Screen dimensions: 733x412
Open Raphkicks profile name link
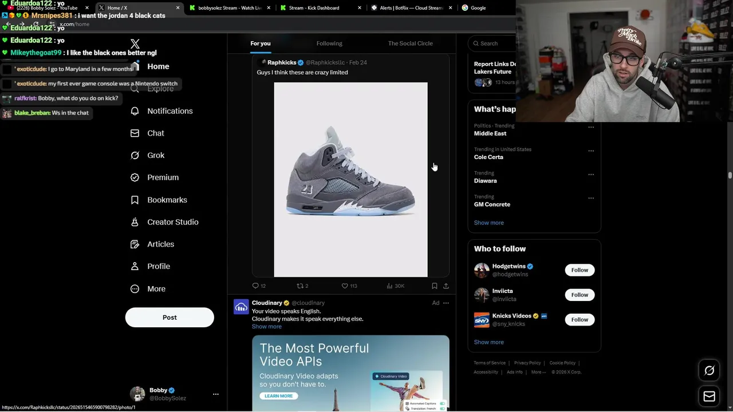pyautogui.click(x=282, y=62)
